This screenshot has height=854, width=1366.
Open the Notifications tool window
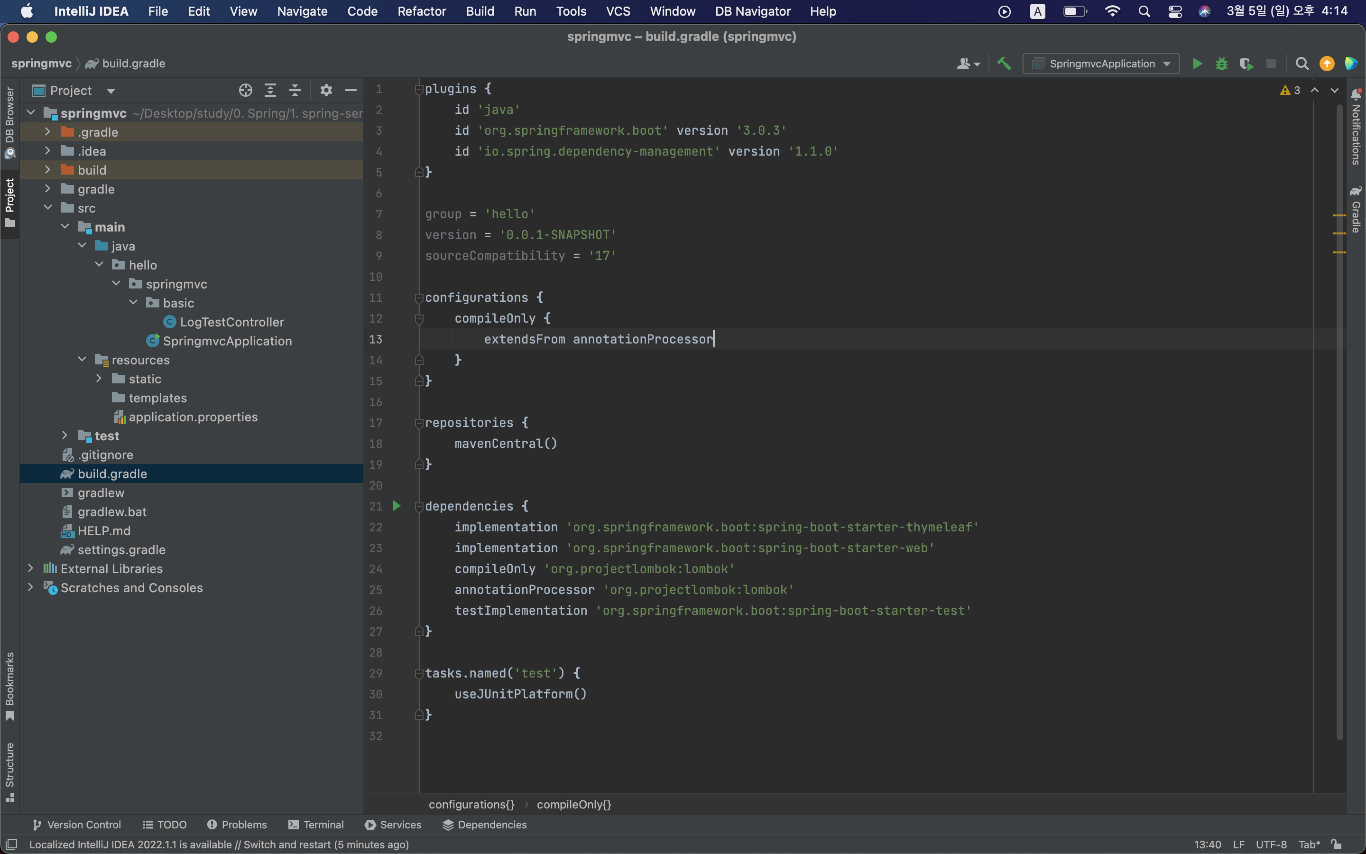(1356, 127)
